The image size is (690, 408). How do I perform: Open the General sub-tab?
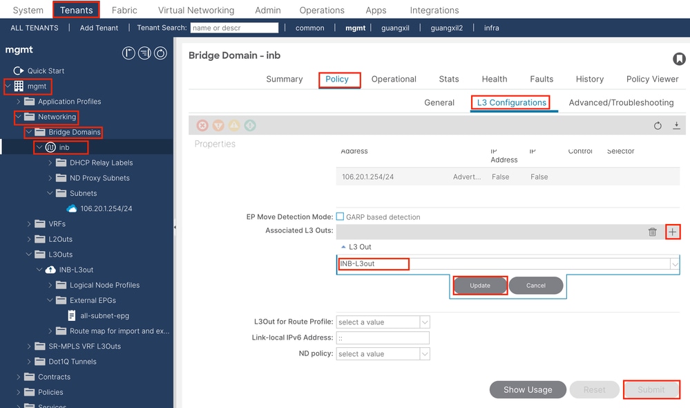(439, 102)
